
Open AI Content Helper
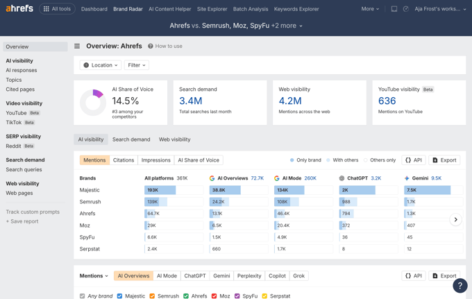pos(170,9)
